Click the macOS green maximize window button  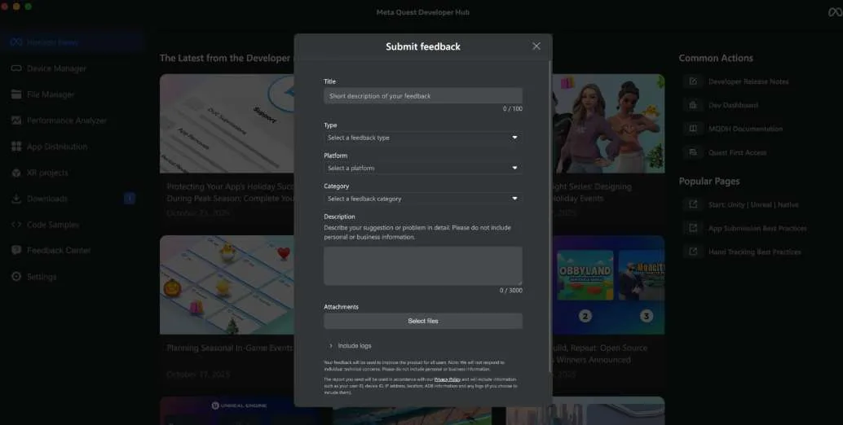(28, 7)
